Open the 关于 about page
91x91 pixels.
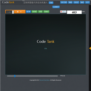pos(87,3)
